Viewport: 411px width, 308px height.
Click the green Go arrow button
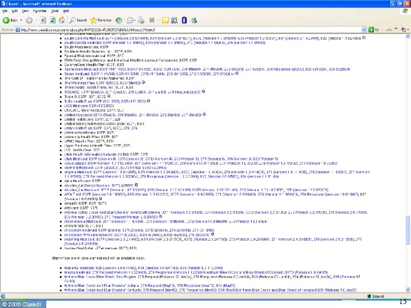(371, 30)
